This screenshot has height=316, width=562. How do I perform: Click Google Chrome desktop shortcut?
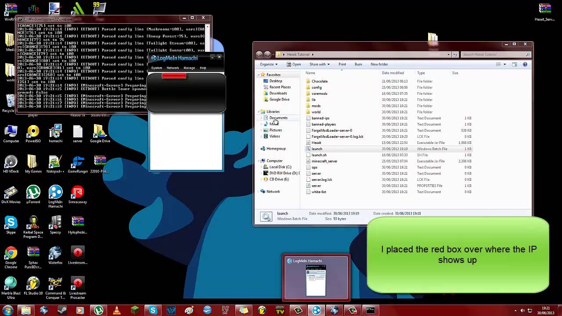[11, 255]
